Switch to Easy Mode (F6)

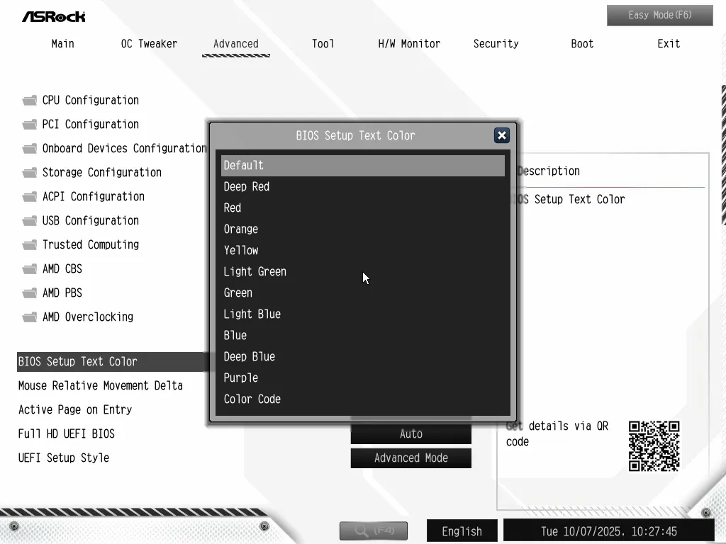[659, 15]
